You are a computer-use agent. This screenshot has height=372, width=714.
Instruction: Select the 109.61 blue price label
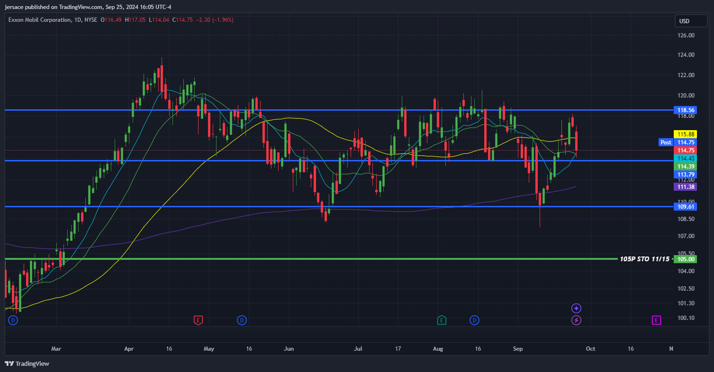[x=685, y=206]
